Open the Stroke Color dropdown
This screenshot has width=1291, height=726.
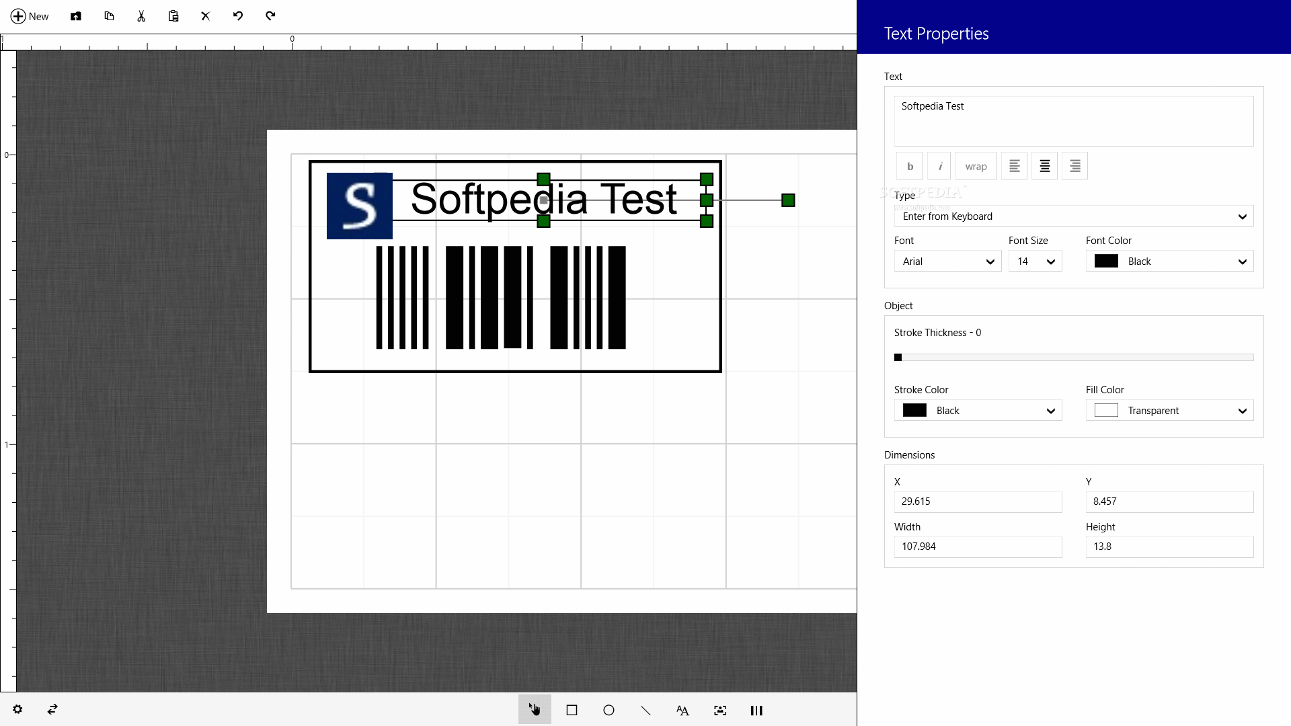(978, 411)
